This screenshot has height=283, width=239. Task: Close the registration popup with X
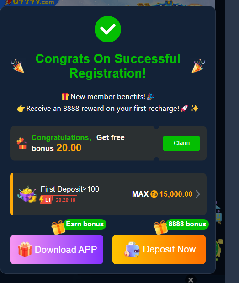(191, 280)
